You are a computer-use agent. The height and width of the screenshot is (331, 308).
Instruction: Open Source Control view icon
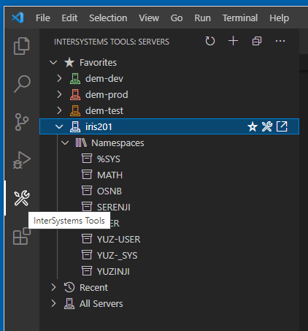(x=22, y=122)
